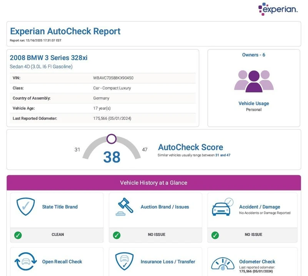Click green checkmark in Auction Brand card

pos(117,235)
